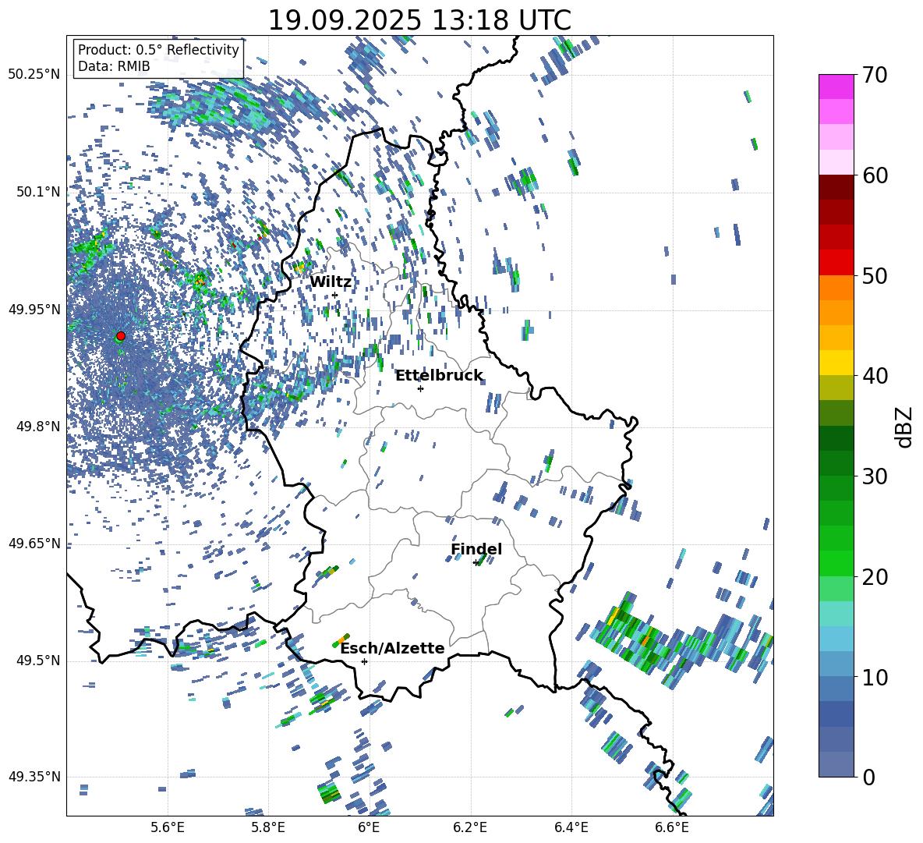Image resolution: width=923 pixels, height=843 pixels.
Task: Click the Esch/Alzette station cross marker
Action: pos(364,661)
